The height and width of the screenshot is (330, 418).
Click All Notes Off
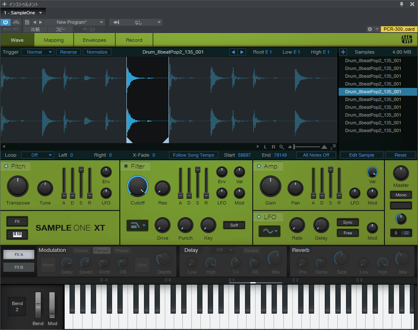pyautogui.click(x=316, y=155)
